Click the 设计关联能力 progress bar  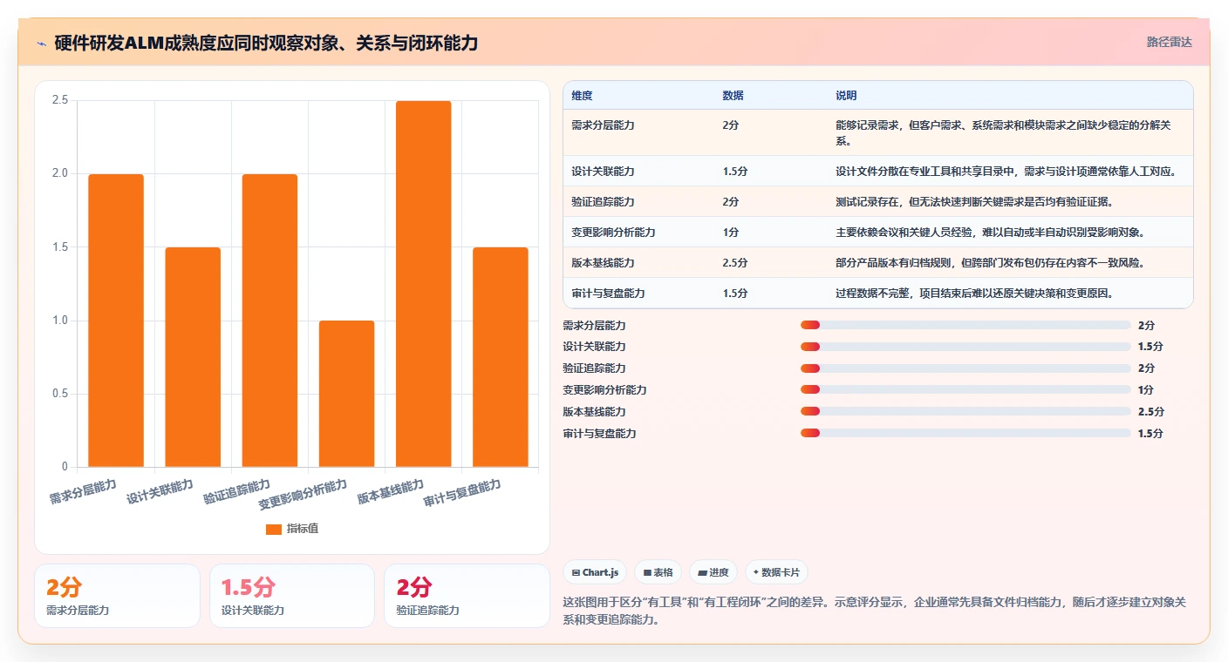coord(965,347)
